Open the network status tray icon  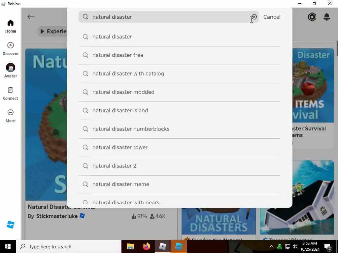(x=287, y=246)
